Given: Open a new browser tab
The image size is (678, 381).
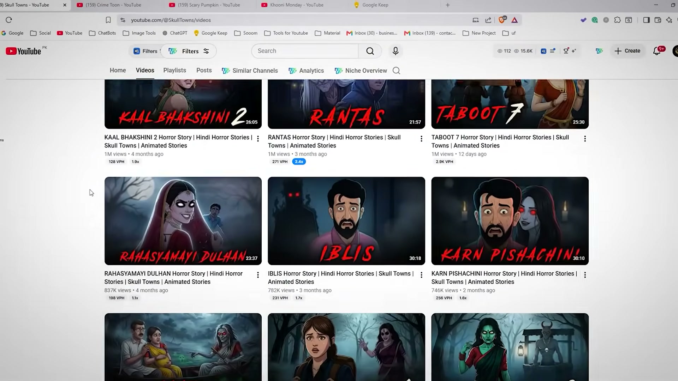Looking at the screenshot, I should pos(448,5).
